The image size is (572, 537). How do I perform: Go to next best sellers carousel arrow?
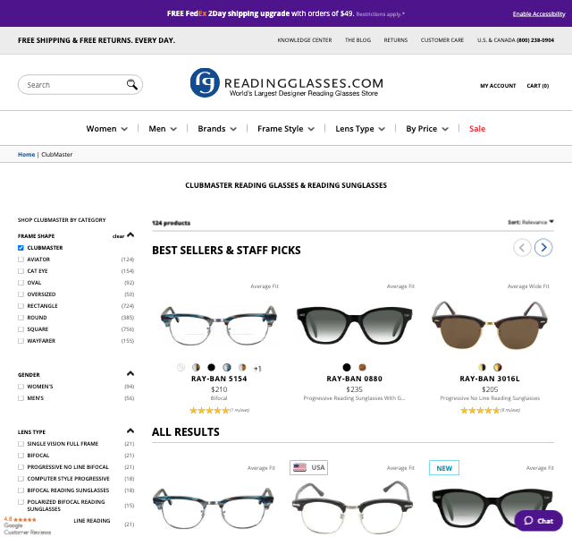point(543,248)
